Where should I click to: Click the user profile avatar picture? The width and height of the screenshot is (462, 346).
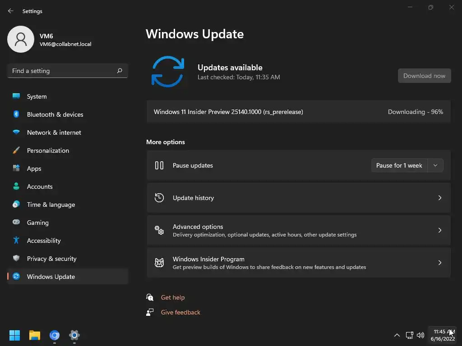point(21,39)
